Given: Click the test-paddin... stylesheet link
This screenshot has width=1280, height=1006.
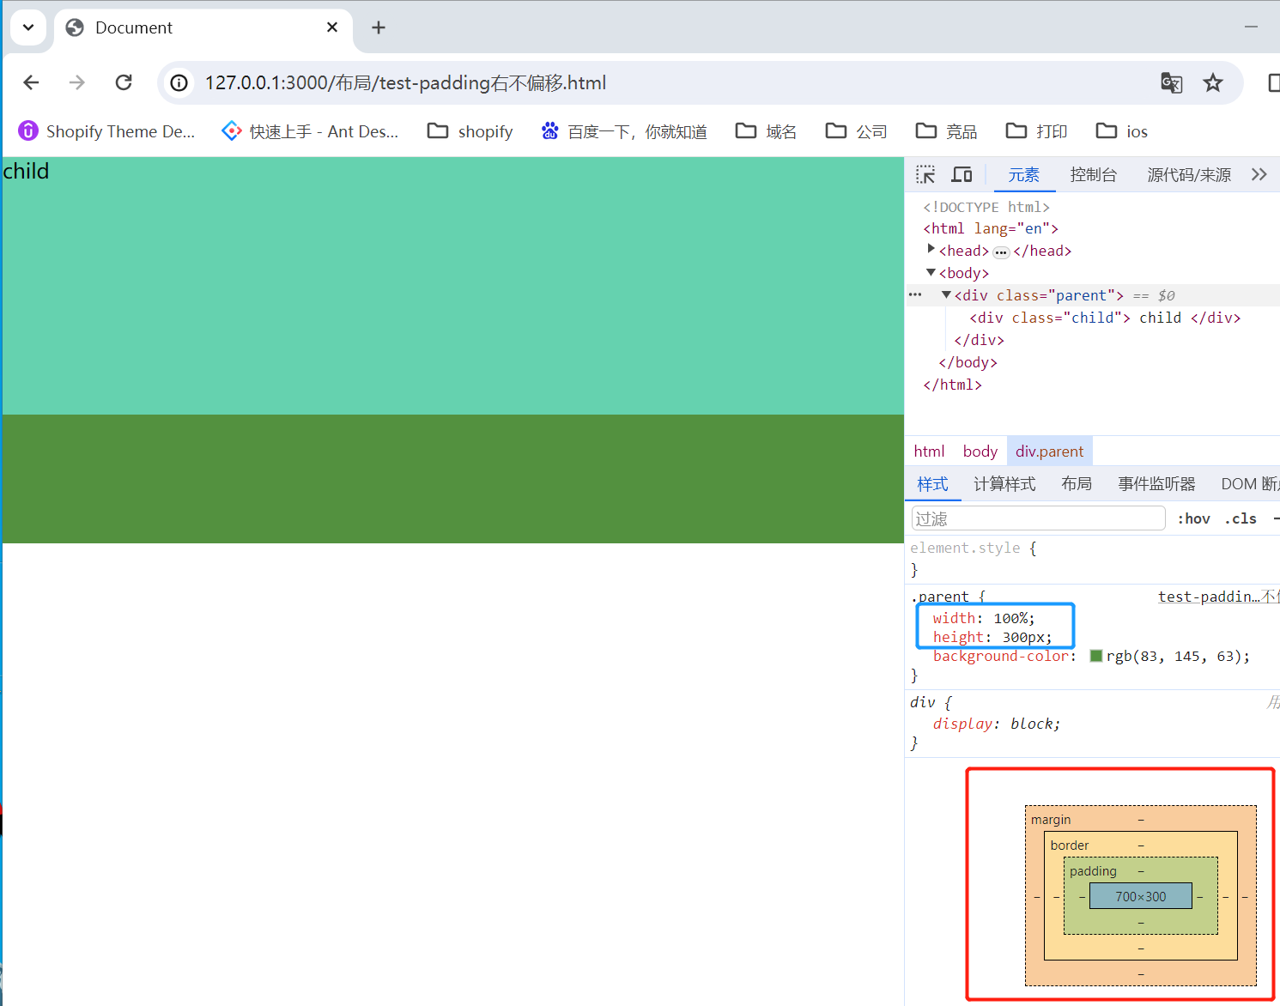Looking at the screenshot, I should [1210, 596].
